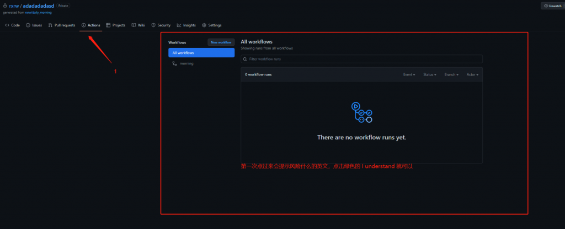Open the Settings tab
The image size is (565, 229).
(211, 25)
